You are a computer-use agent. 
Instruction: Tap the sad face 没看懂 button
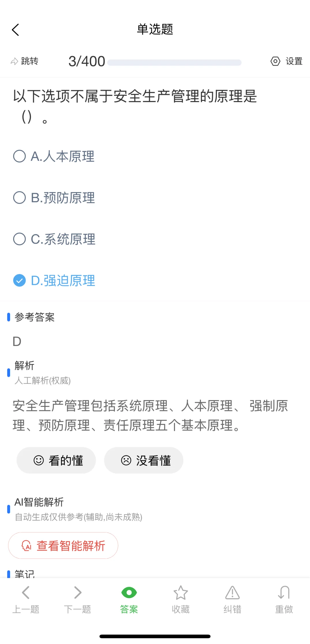pyautogui.click(x=144, y=460)
